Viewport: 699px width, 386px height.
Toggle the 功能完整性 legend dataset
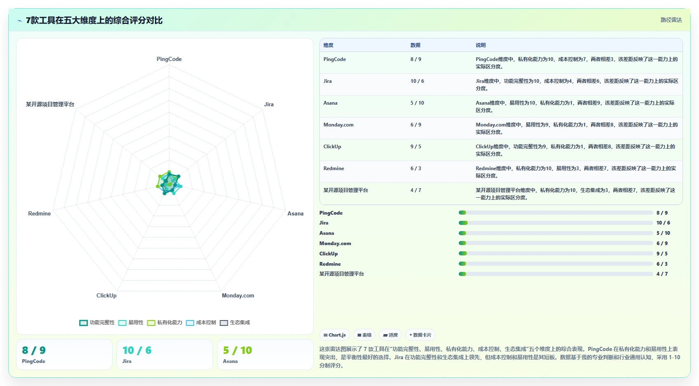coord(97,323)
